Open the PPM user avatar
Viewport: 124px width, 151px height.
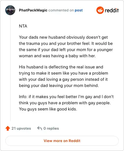(10, 10)
